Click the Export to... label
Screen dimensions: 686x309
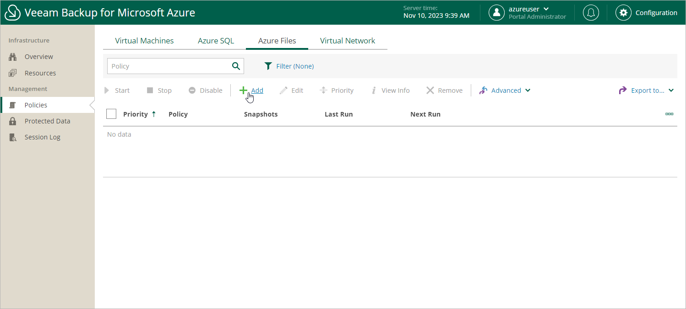(648, 91)
